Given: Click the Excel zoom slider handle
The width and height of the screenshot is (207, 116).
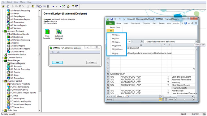Looking at the screenshot, I should pos(184,99).
